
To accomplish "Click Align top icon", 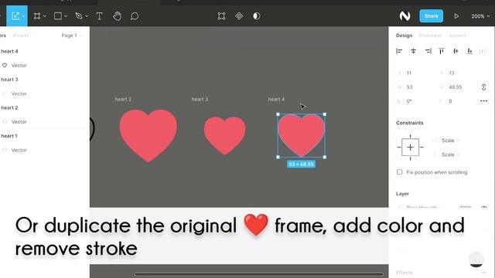I will pos(442,51).
